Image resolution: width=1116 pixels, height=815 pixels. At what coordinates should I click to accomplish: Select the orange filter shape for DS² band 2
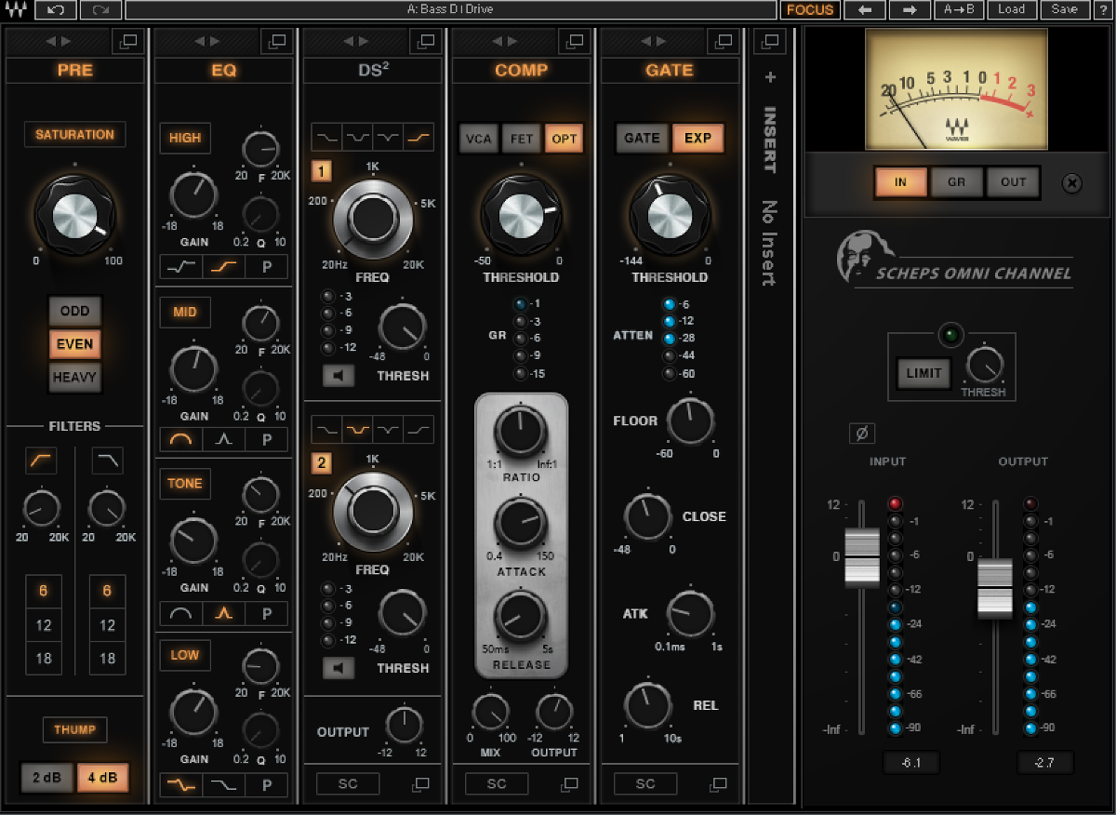tap(356, 430)
